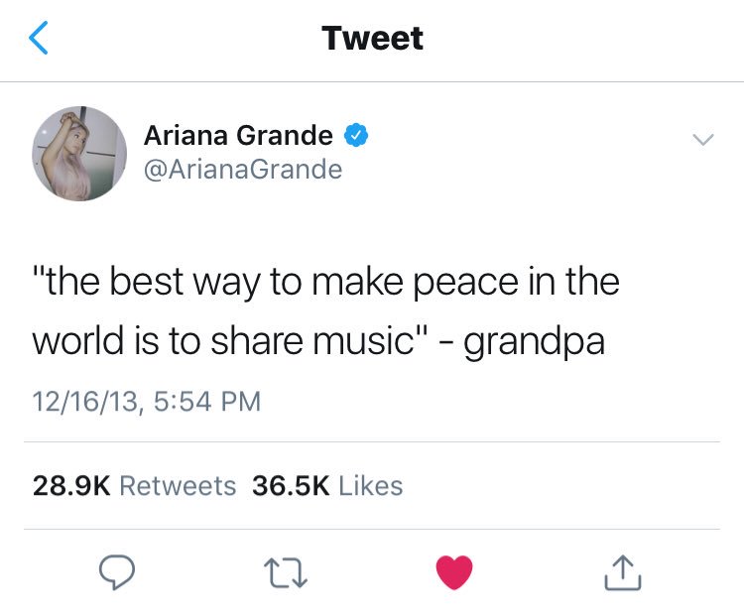Retweet using the arrows icon
744x615 pixels.
[x=286, y=572]
